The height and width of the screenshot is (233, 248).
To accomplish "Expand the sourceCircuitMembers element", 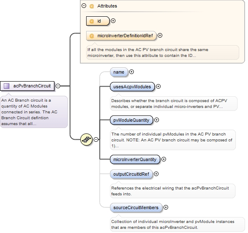I will (166, 207).
